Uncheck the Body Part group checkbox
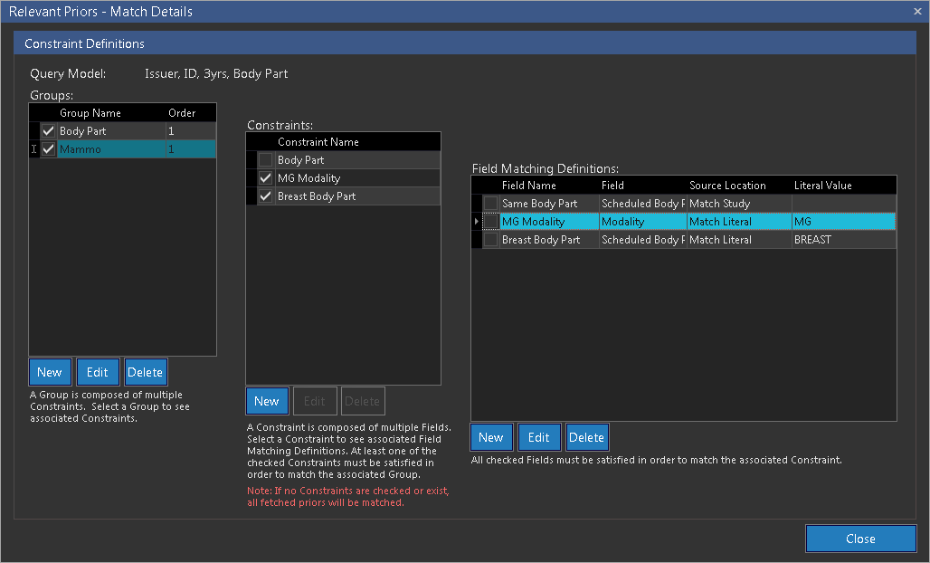The height and width of the screenshot is (563, 930). point(49,131)
